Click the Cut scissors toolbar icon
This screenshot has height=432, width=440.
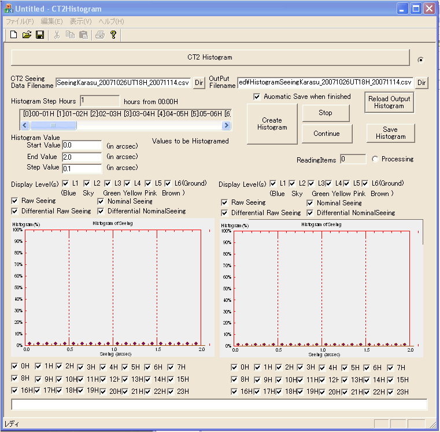tap(57, 35)
